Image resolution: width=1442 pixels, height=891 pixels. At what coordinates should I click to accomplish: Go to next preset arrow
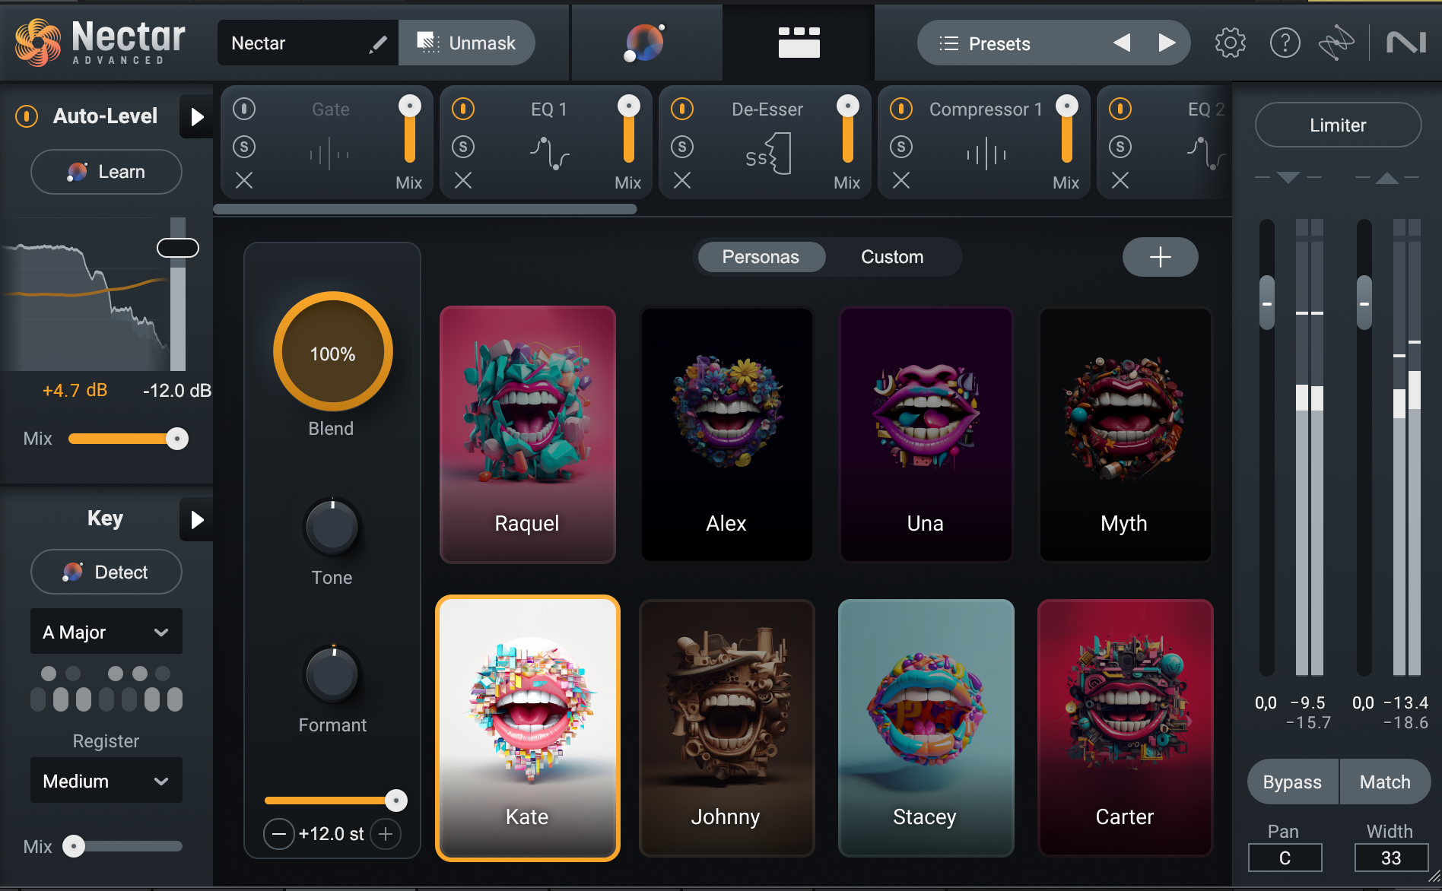1167,43
